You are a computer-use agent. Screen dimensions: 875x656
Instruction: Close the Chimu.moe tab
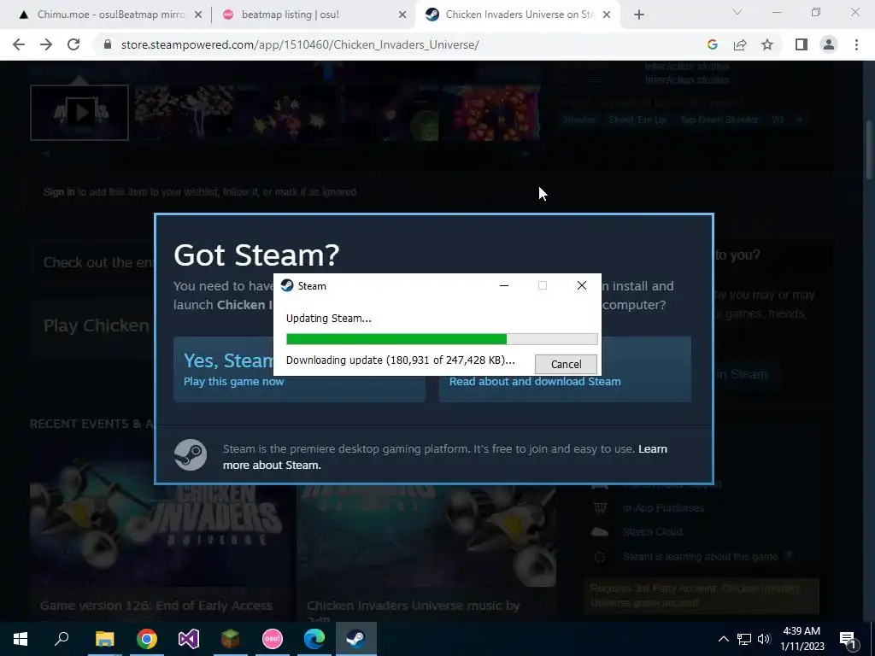pyautogui.click(x=198, y=15)
